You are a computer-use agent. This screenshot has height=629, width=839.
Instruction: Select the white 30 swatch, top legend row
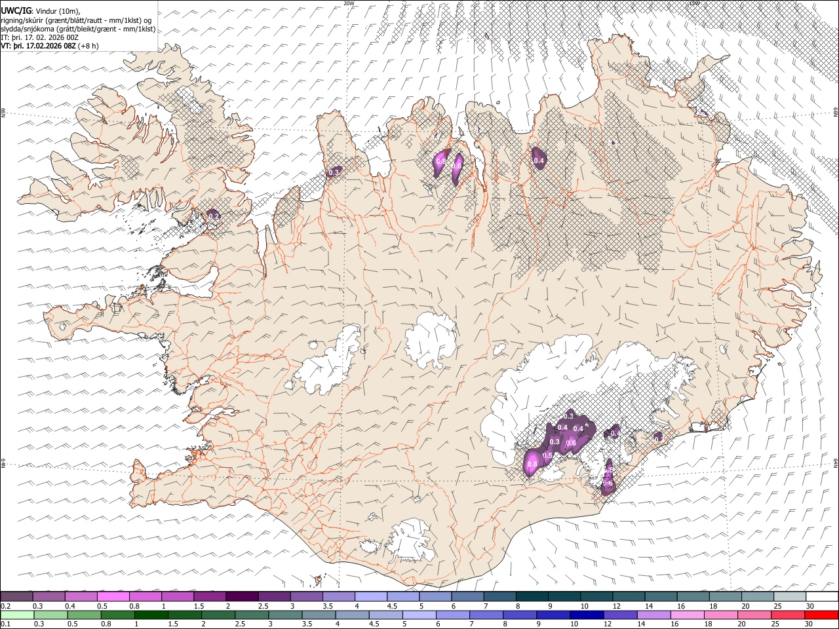[x=821, y=596]
